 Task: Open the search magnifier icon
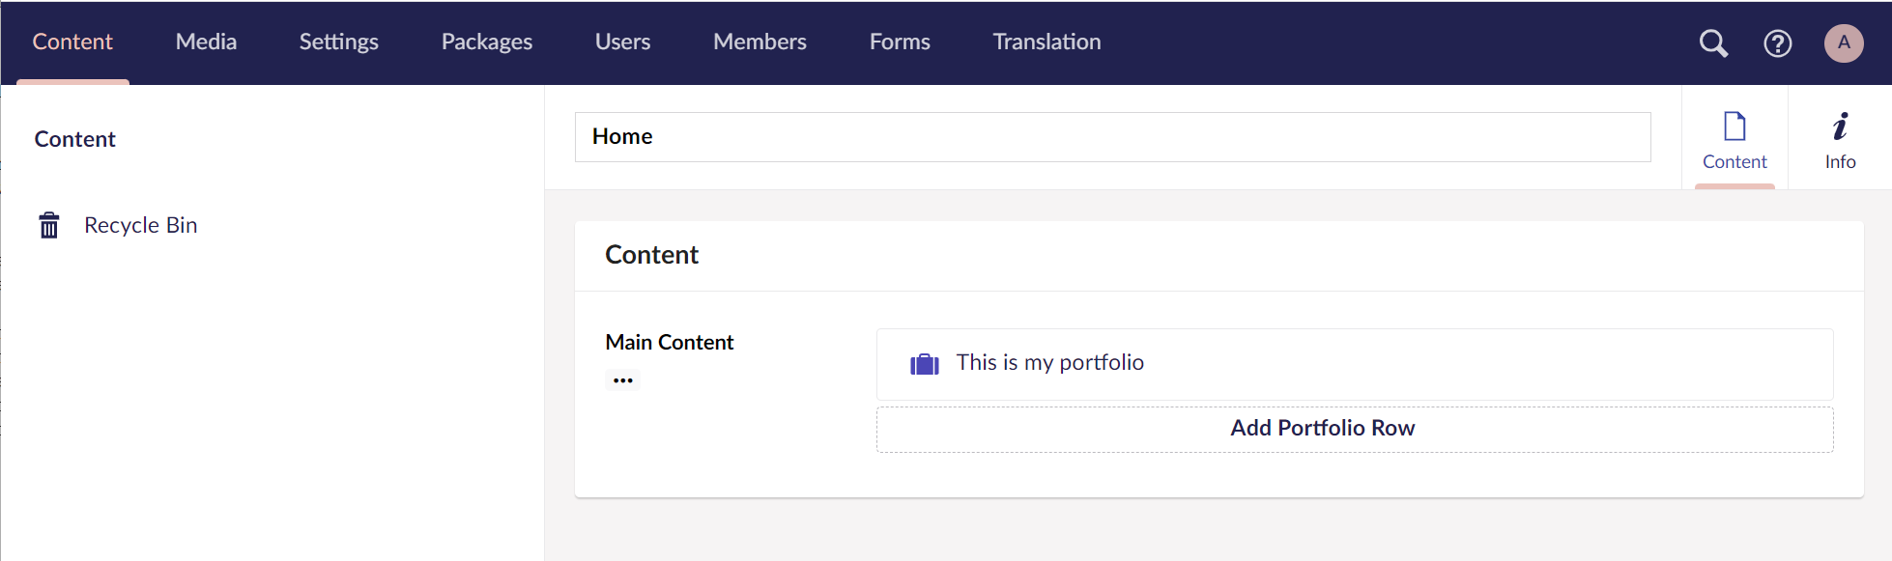coord(1713,43)
